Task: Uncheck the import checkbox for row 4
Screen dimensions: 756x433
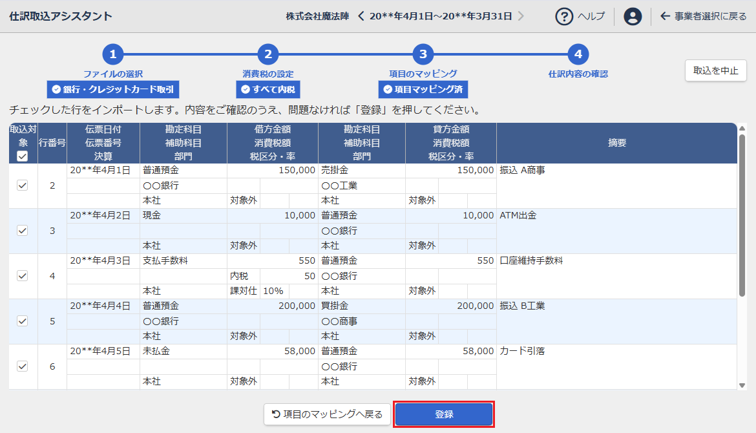Action: tap(23, 276)
